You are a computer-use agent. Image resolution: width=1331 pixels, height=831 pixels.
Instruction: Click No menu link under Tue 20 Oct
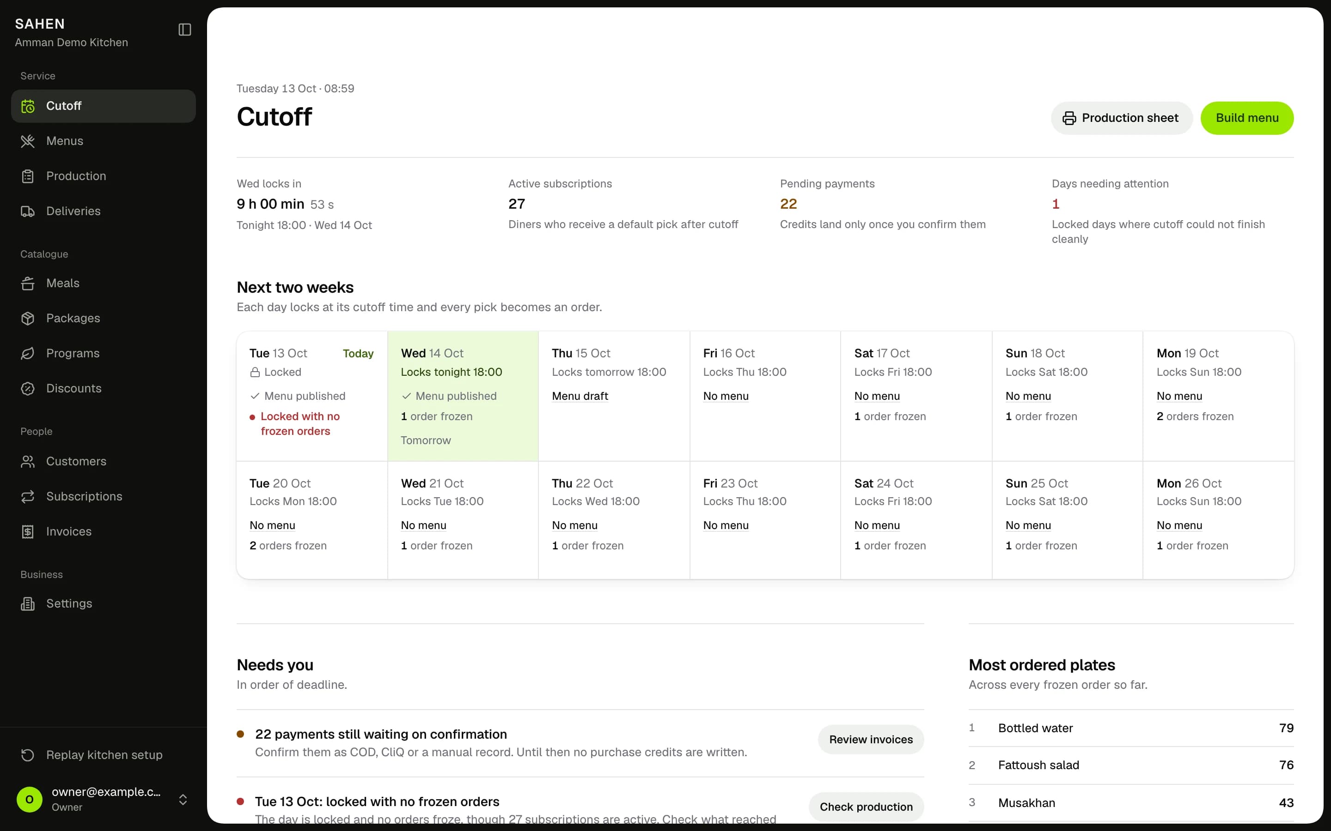(272, 525)
